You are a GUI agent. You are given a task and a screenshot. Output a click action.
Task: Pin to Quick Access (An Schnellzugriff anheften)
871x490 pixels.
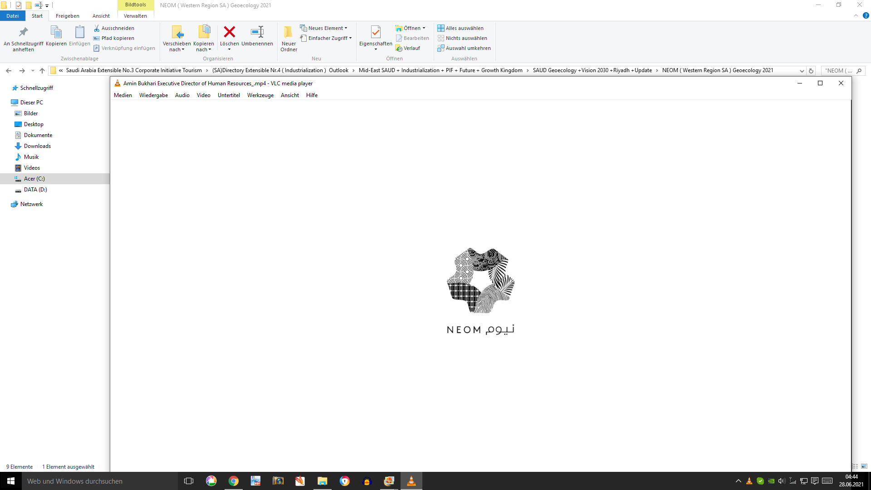click(x=23, y=39)
